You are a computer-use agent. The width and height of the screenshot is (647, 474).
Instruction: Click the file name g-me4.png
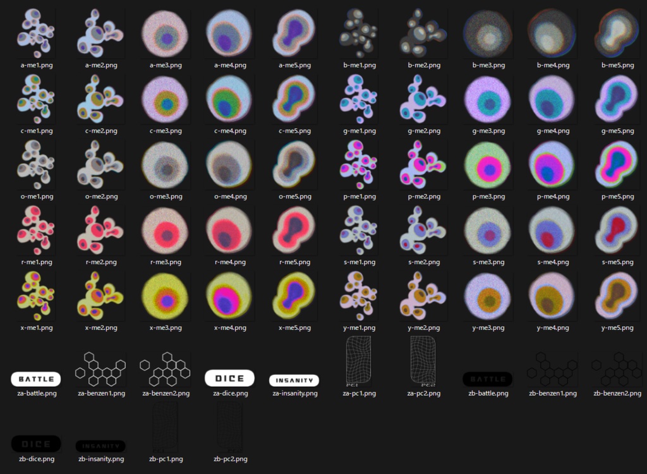(x=553, y=131)
